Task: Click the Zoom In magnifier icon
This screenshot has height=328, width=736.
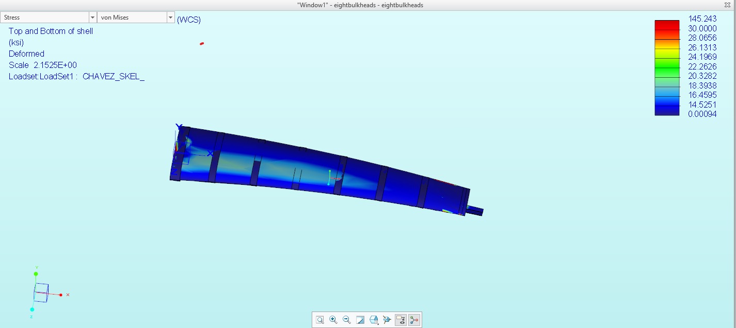Action: pos(333,320)
